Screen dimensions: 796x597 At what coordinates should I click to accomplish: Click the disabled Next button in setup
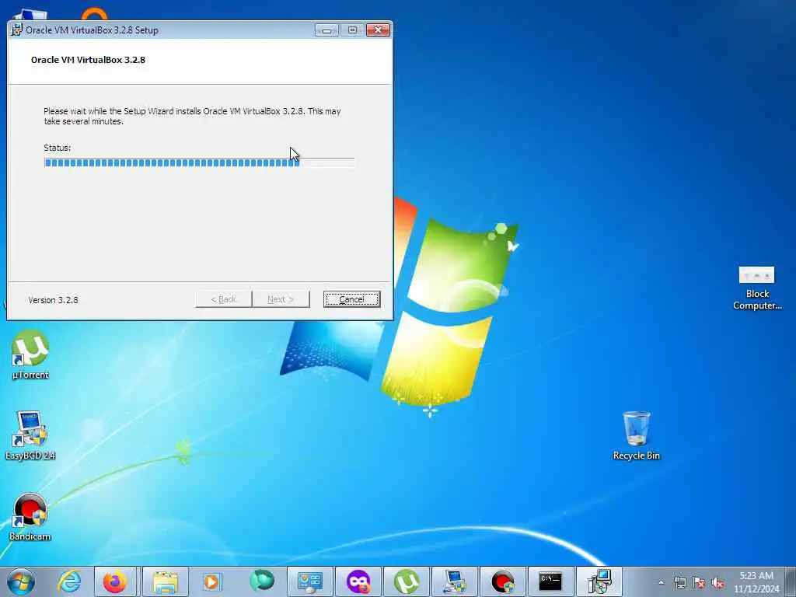click(281, 299)
